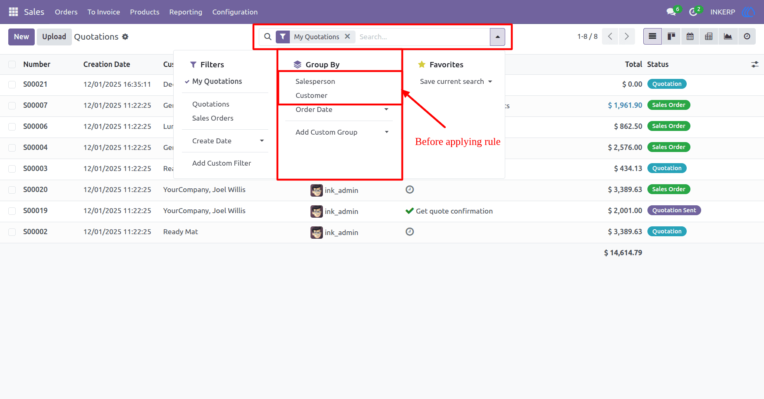The width and height of the screenshot is (764, 399).
Task: Open the activities clock icon in navbar
Action: (x=693, y=12)
